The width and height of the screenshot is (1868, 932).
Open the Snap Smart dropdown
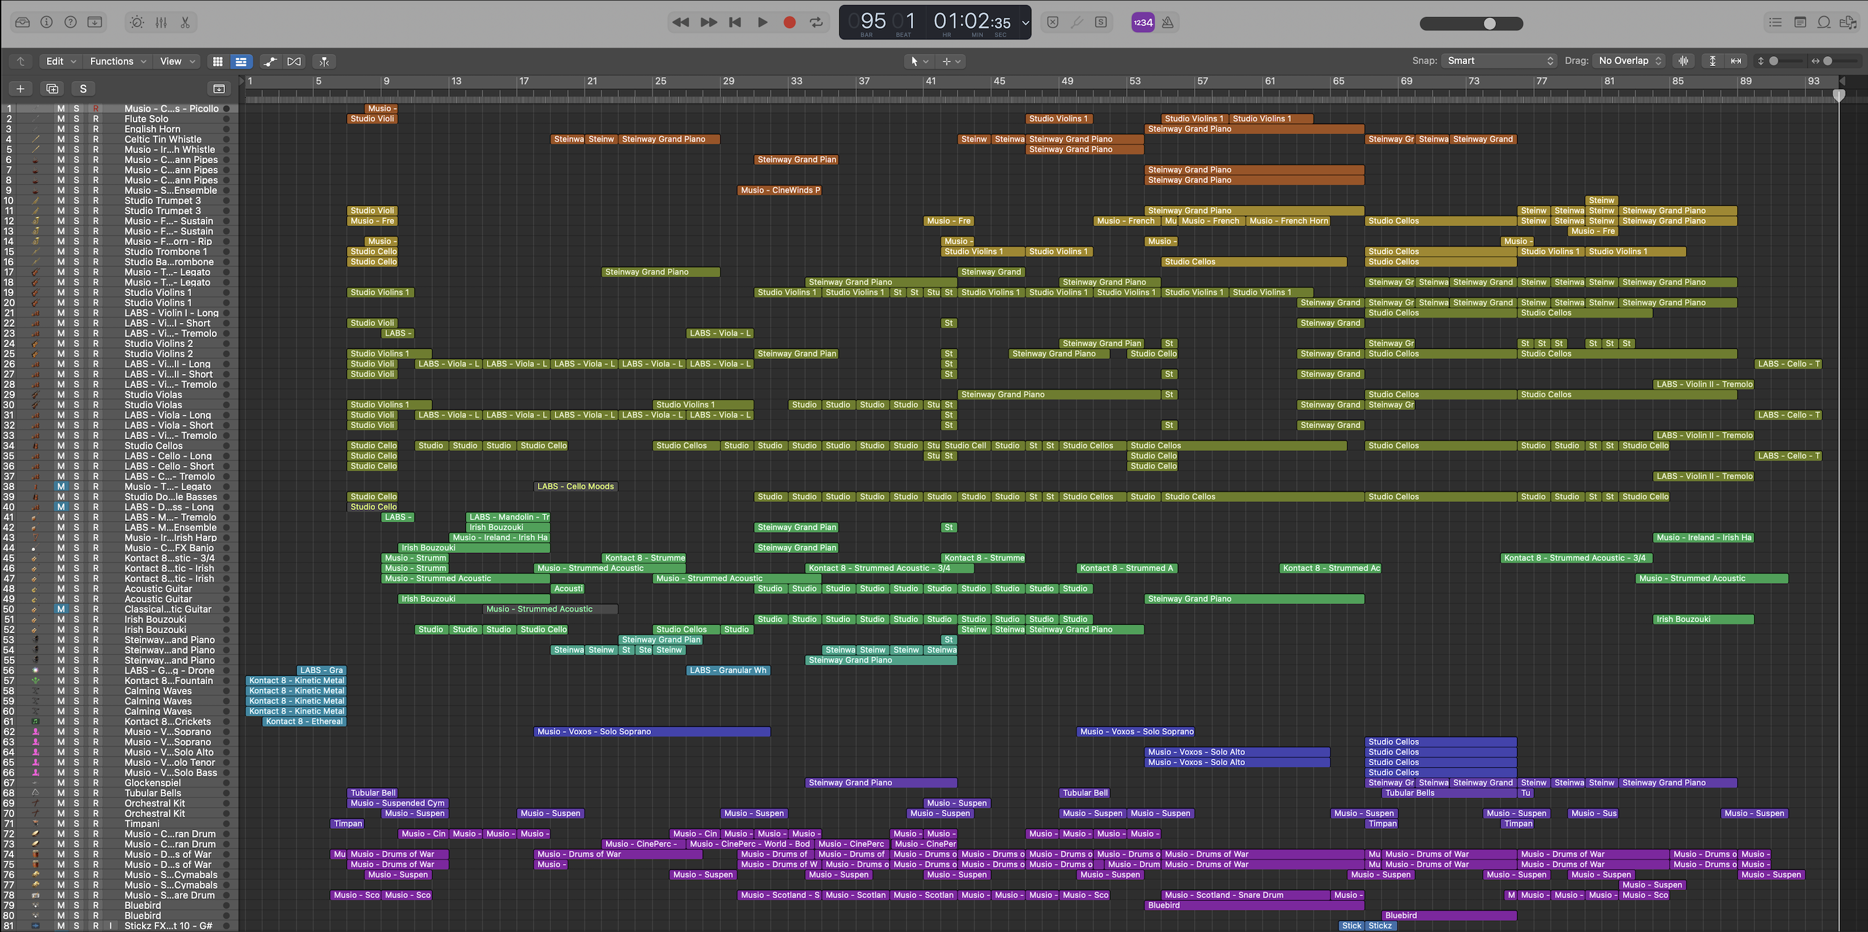tap(1499, 61)
